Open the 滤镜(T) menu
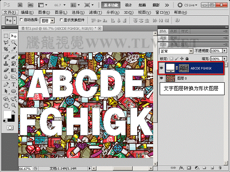This screenshot has height=172, width=230. (96, 12)
